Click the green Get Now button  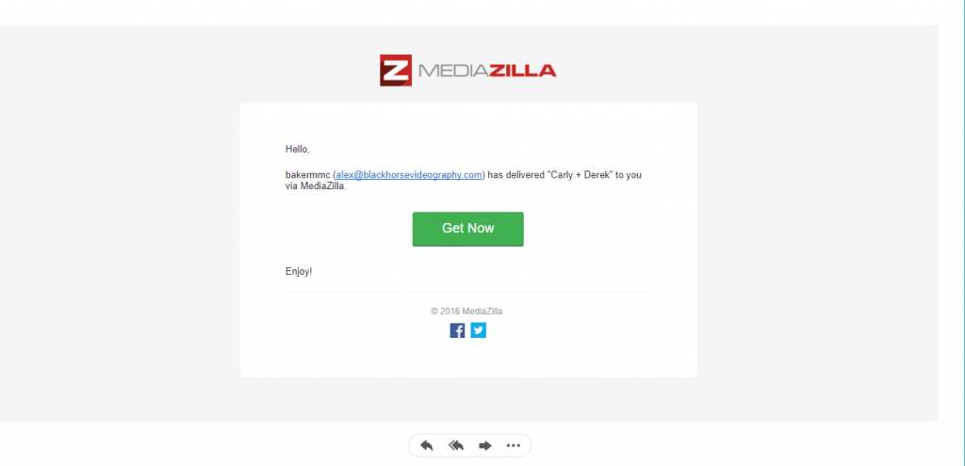click(467, 229)
